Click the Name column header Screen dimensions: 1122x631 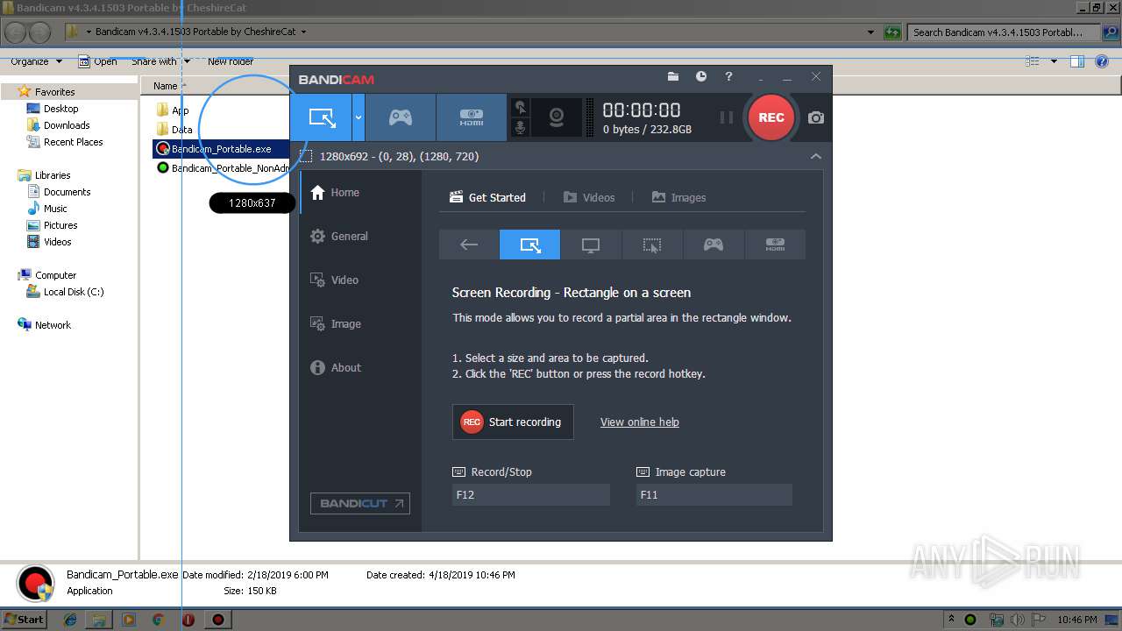pos(166,86)
